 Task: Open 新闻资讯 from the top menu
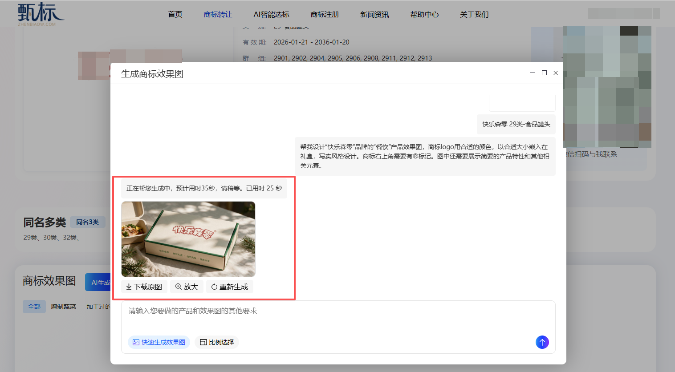(374, 14)
